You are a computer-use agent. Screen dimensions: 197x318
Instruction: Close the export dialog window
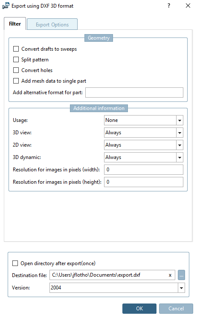(188, 6)
